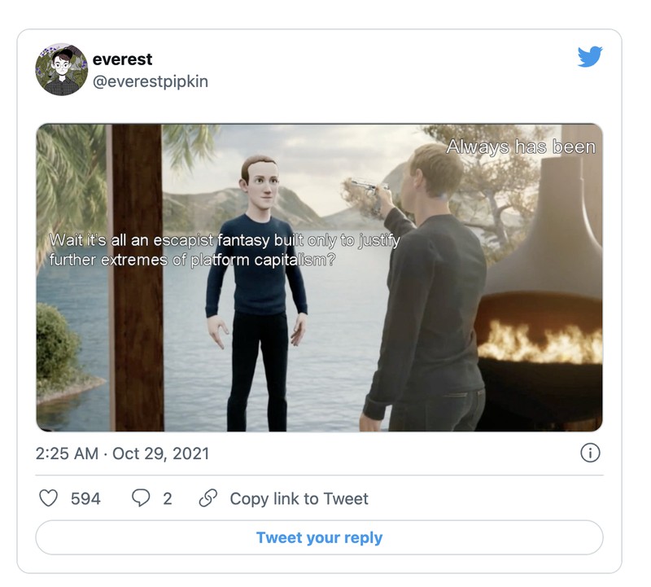The width and height of the screenshot is (651, 587).
Task: Click Copy link to Tweet
Action: point(298,499)
